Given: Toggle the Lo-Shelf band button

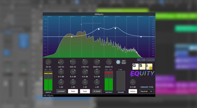Looking at the screenshot, I should coord(61,91).
